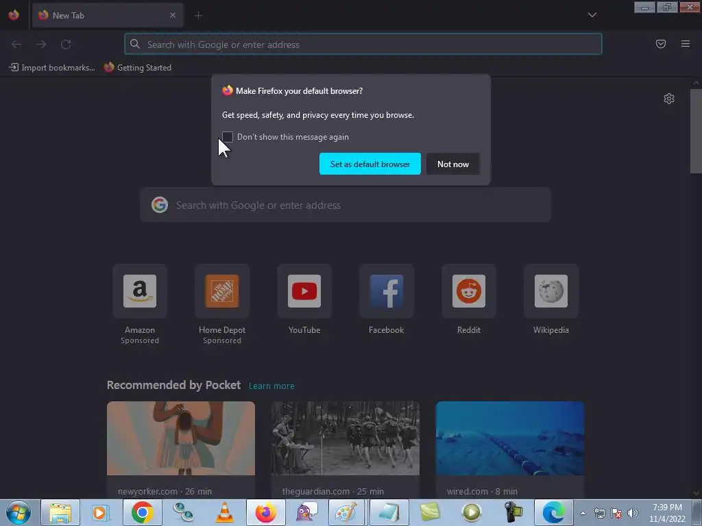The width and height of the screenshot is (702, 526).
Task: Launch Microsoft Edge from the taskbar
Action: tap(553, 512)
